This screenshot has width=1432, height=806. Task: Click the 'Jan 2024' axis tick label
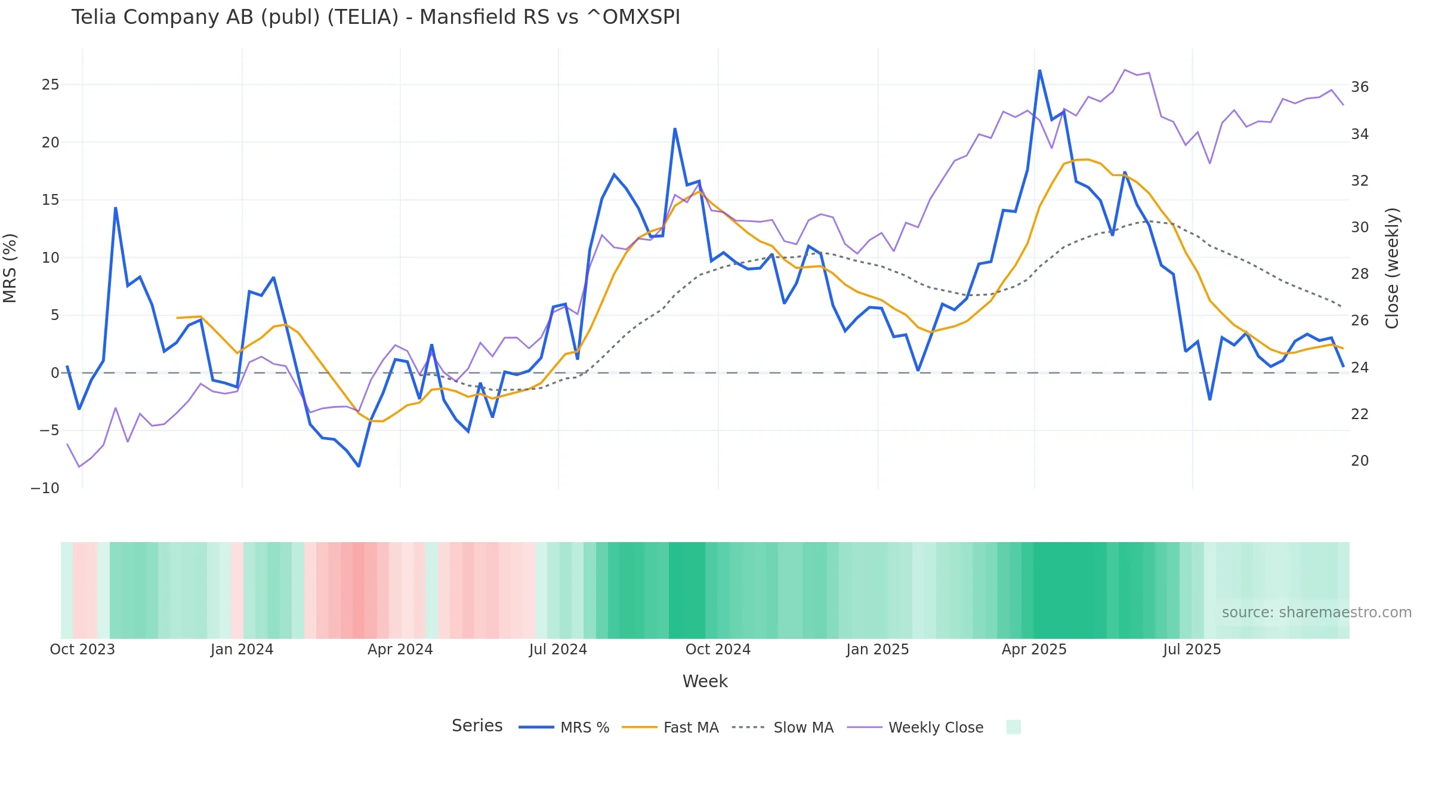click(x=242, y=650)
